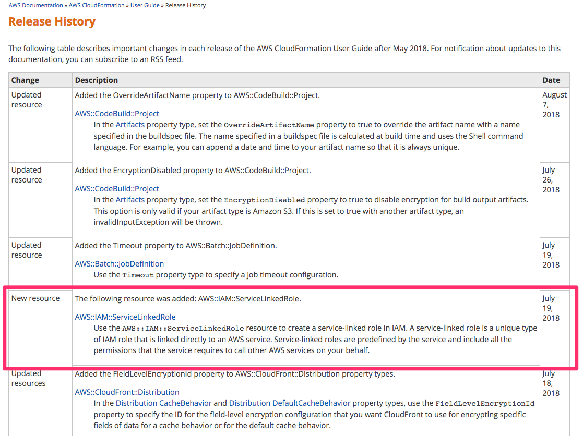
Task: Select the Release History breadcrumb entry
Action: (x=185, y=5)
